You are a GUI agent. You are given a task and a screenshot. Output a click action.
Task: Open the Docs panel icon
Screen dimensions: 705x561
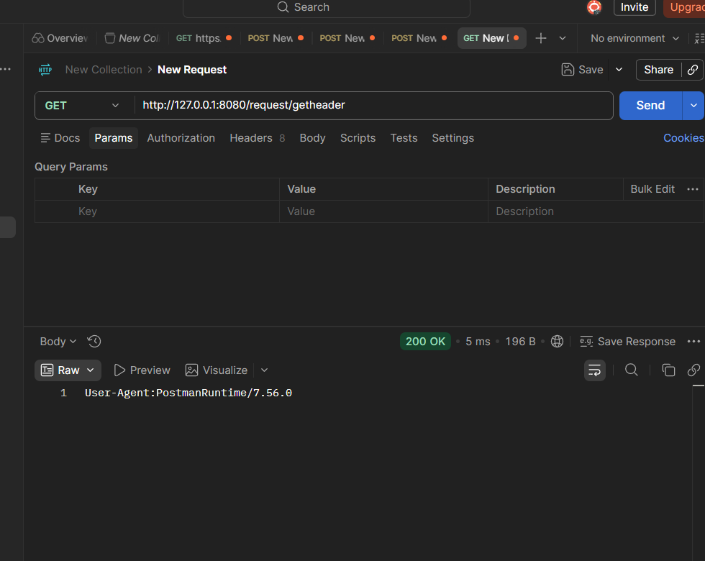tap(45, 138)
